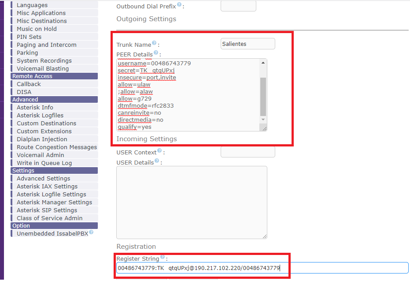Viewport: 410px width, 281px height.
Task: Click the insecure=port,invite line
Action: 147,78
